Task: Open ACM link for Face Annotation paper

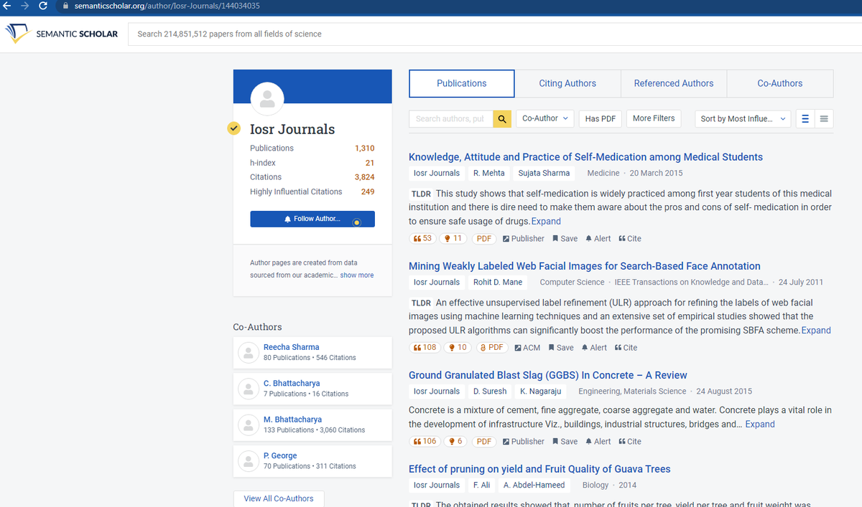Action: (527, 348)
